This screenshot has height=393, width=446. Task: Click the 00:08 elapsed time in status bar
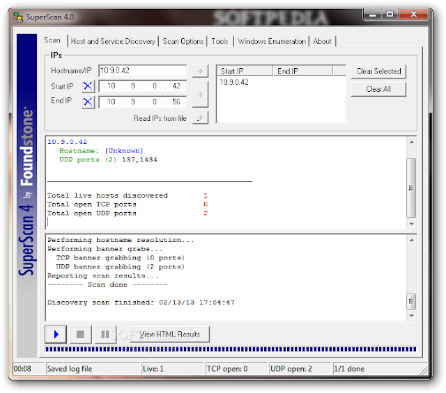(x=22, y=369)
